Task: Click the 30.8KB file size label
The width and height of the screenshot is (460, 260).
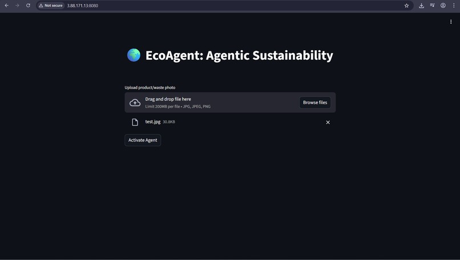Action: [x=169, y=122]
